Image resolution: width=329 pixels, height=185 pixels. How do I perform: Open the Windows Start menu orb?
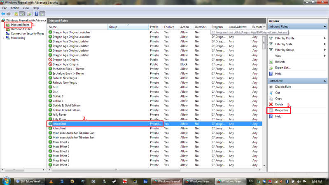[x=6, y=181]
